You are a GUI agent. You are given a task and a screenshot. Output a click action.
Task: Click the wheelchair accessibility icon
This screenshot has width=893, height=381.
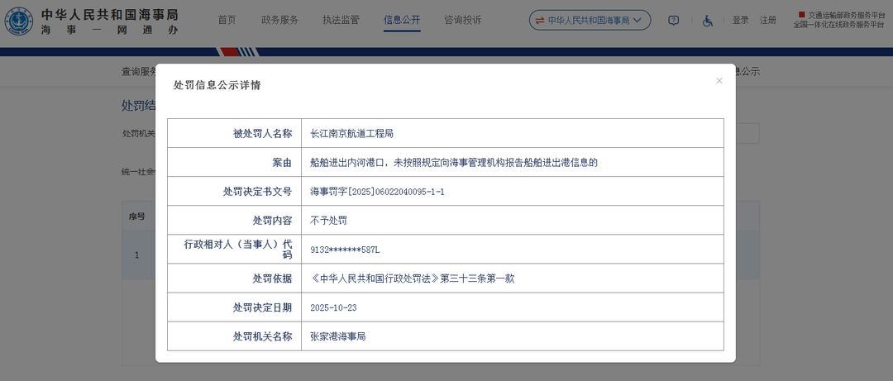[x=708, y=21]
